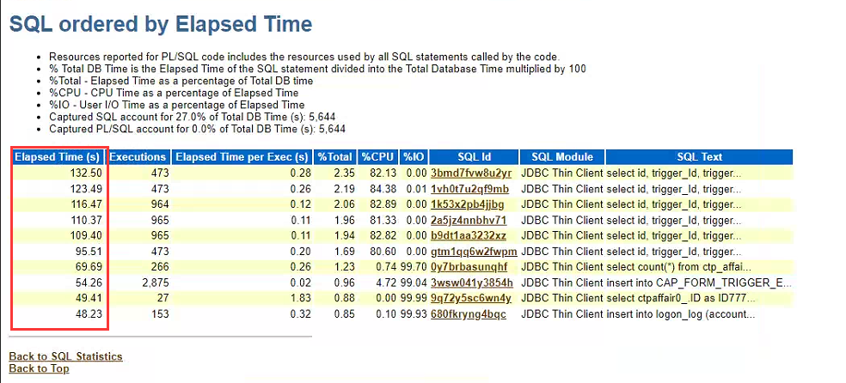
Task: Select the elapsed time value 95.51
Action: tap(89, 251)
